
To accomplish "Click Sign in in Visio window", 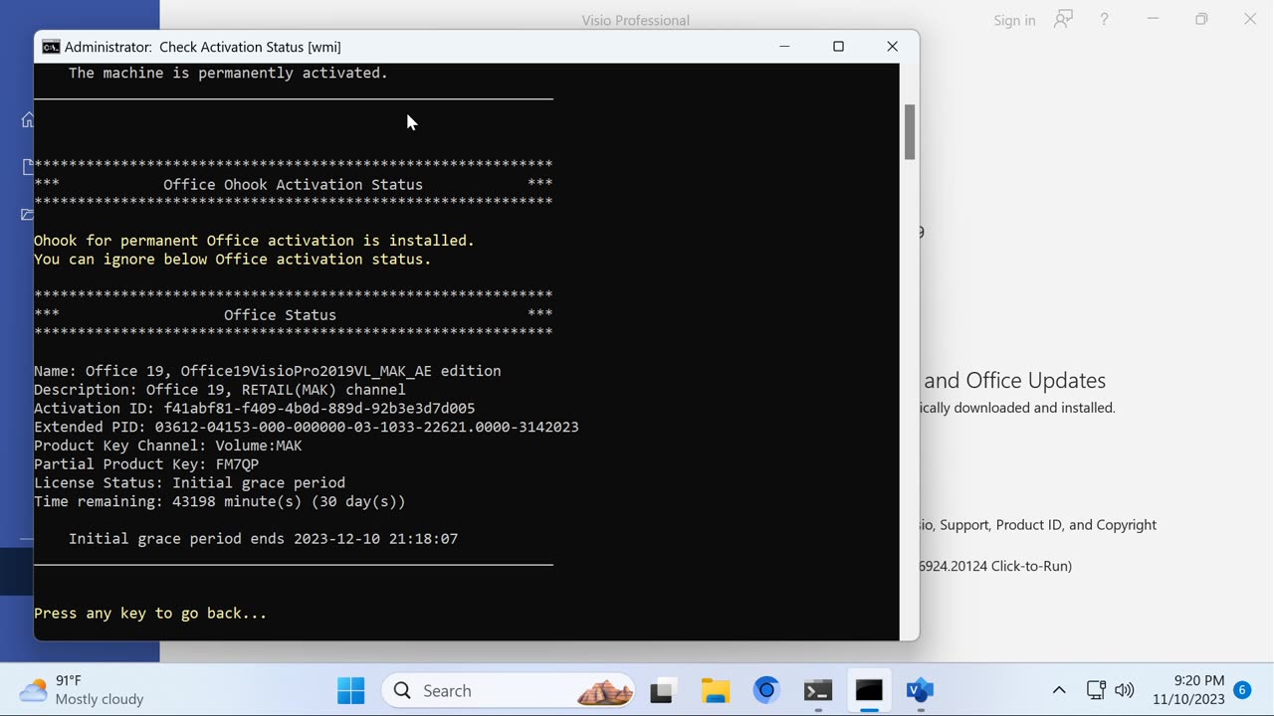I will click(x=1014, y=20).
